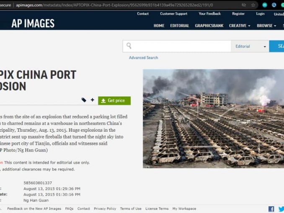The width and height of the screenshot is (284, 213).
Task: Select the EDITORIAL menu item
Action: tap(180, 26)
